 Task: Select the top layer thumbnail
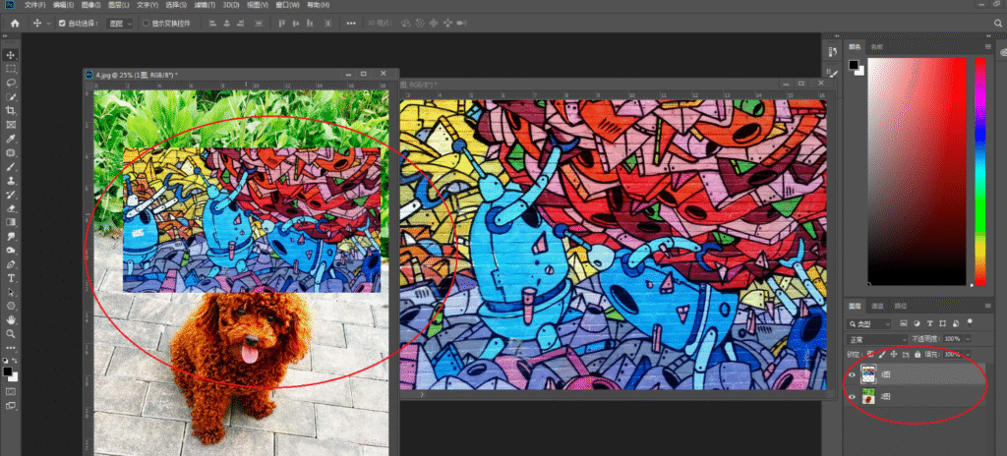pyautogui.click(x=869, y=375)
